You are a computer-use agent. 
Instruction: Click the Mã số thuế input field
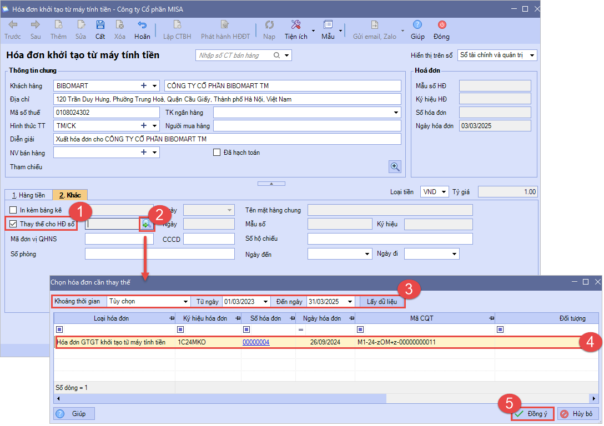[x=107, y=113]
